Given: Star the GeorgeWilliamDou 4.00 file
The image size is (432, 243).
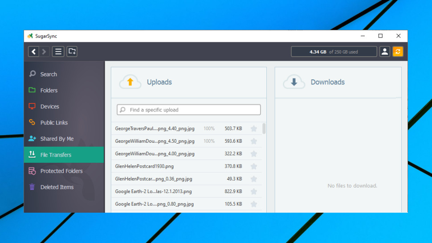Looking at the screenshot, I should pos(254,154).
